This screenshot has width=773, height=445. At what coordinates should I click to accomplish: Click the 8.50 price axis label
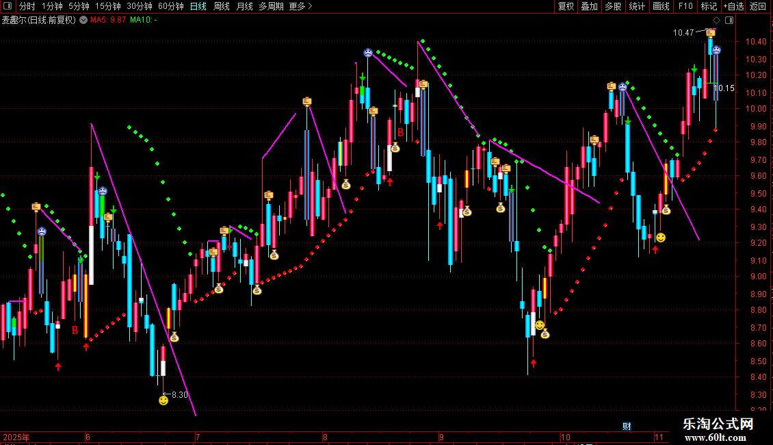point(758,361)
